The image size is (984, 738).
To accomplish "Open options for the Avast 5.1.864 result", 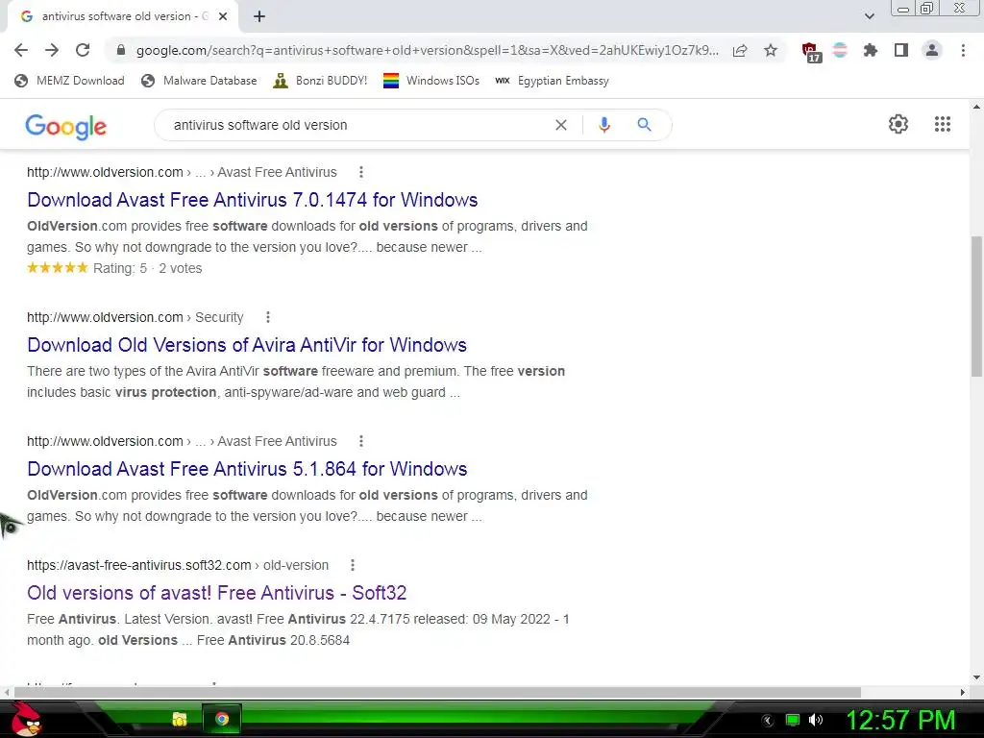I will 361,441.
